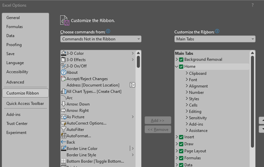Expand the Clipboard group
Screen dimensions: 264x167
187,73
